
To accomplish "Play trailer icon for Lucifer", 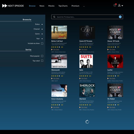I will click(x=108, y=79).
